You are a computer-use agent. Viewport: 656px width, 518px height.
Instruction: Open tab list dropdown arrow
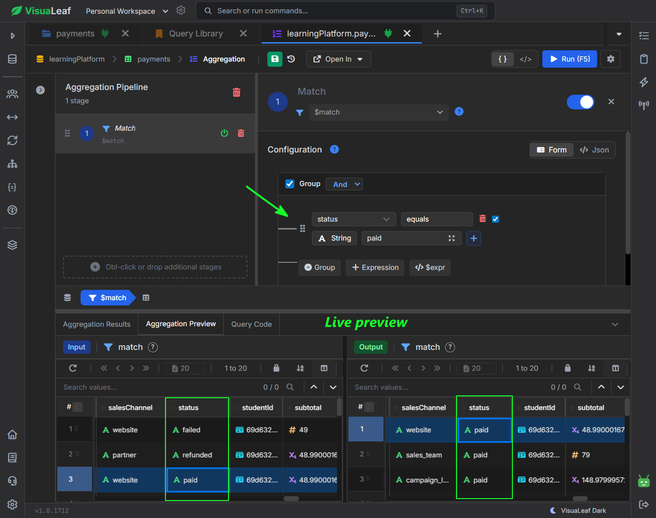619,34
